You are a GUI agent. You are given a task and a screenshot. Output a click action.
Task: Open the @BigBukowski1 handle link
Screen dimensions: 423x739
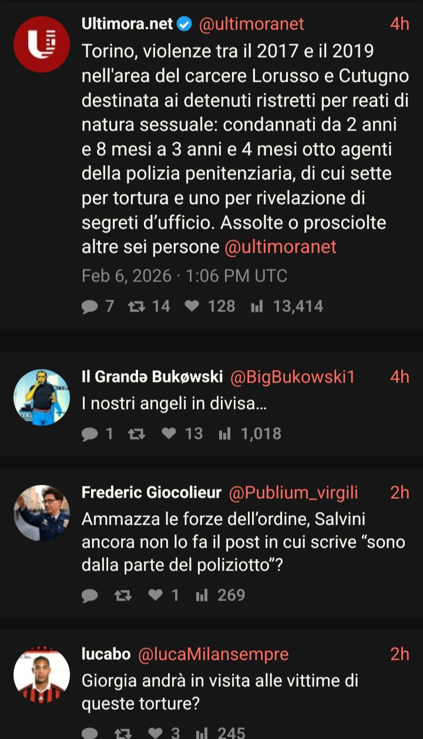[x=293, y=377]
